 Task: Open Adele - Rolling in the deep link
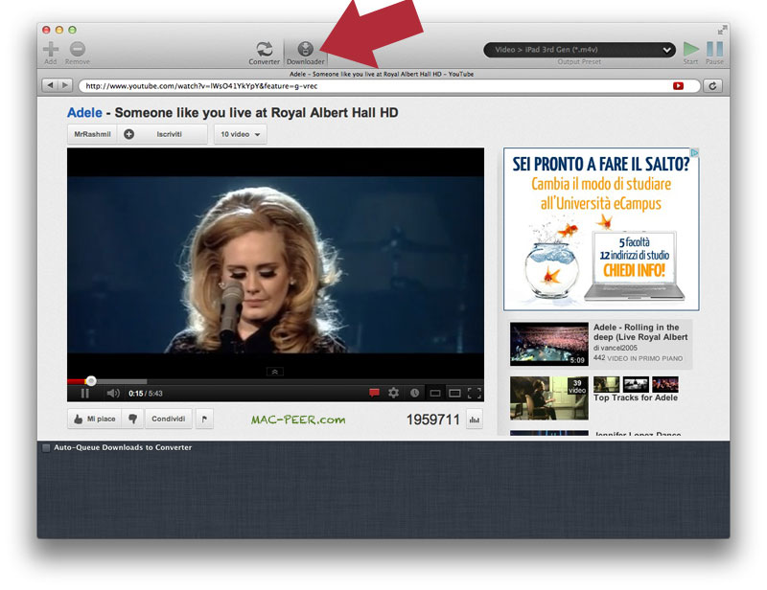tap(640, 332)
